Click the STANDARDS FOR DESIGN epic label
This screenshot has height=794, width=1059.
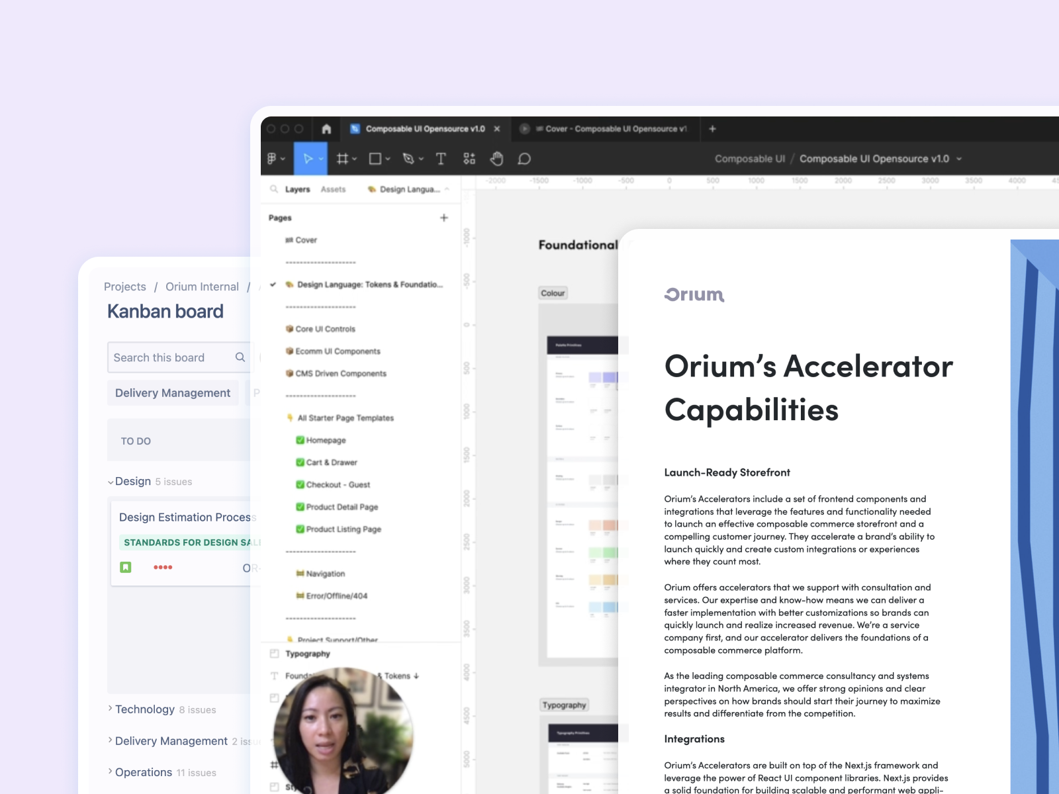coord(191,543)
